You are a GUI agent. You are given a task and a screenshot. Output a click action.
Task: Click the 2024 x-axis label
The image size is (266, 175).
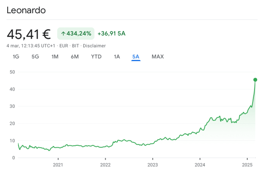coord(200,165)
